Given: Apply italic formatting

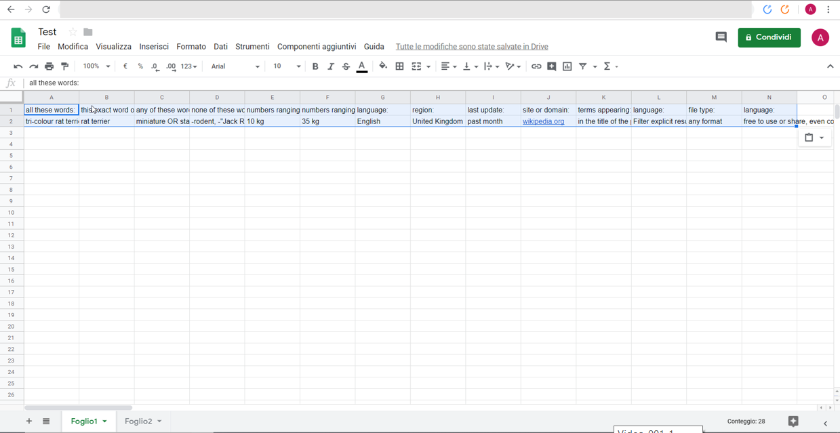Looking at the screenshot, I should 331,66.
